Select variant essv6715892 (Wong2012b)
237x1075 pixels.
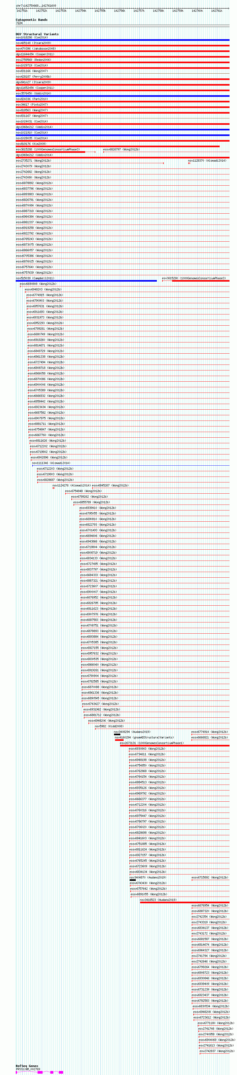pos(210,878)
